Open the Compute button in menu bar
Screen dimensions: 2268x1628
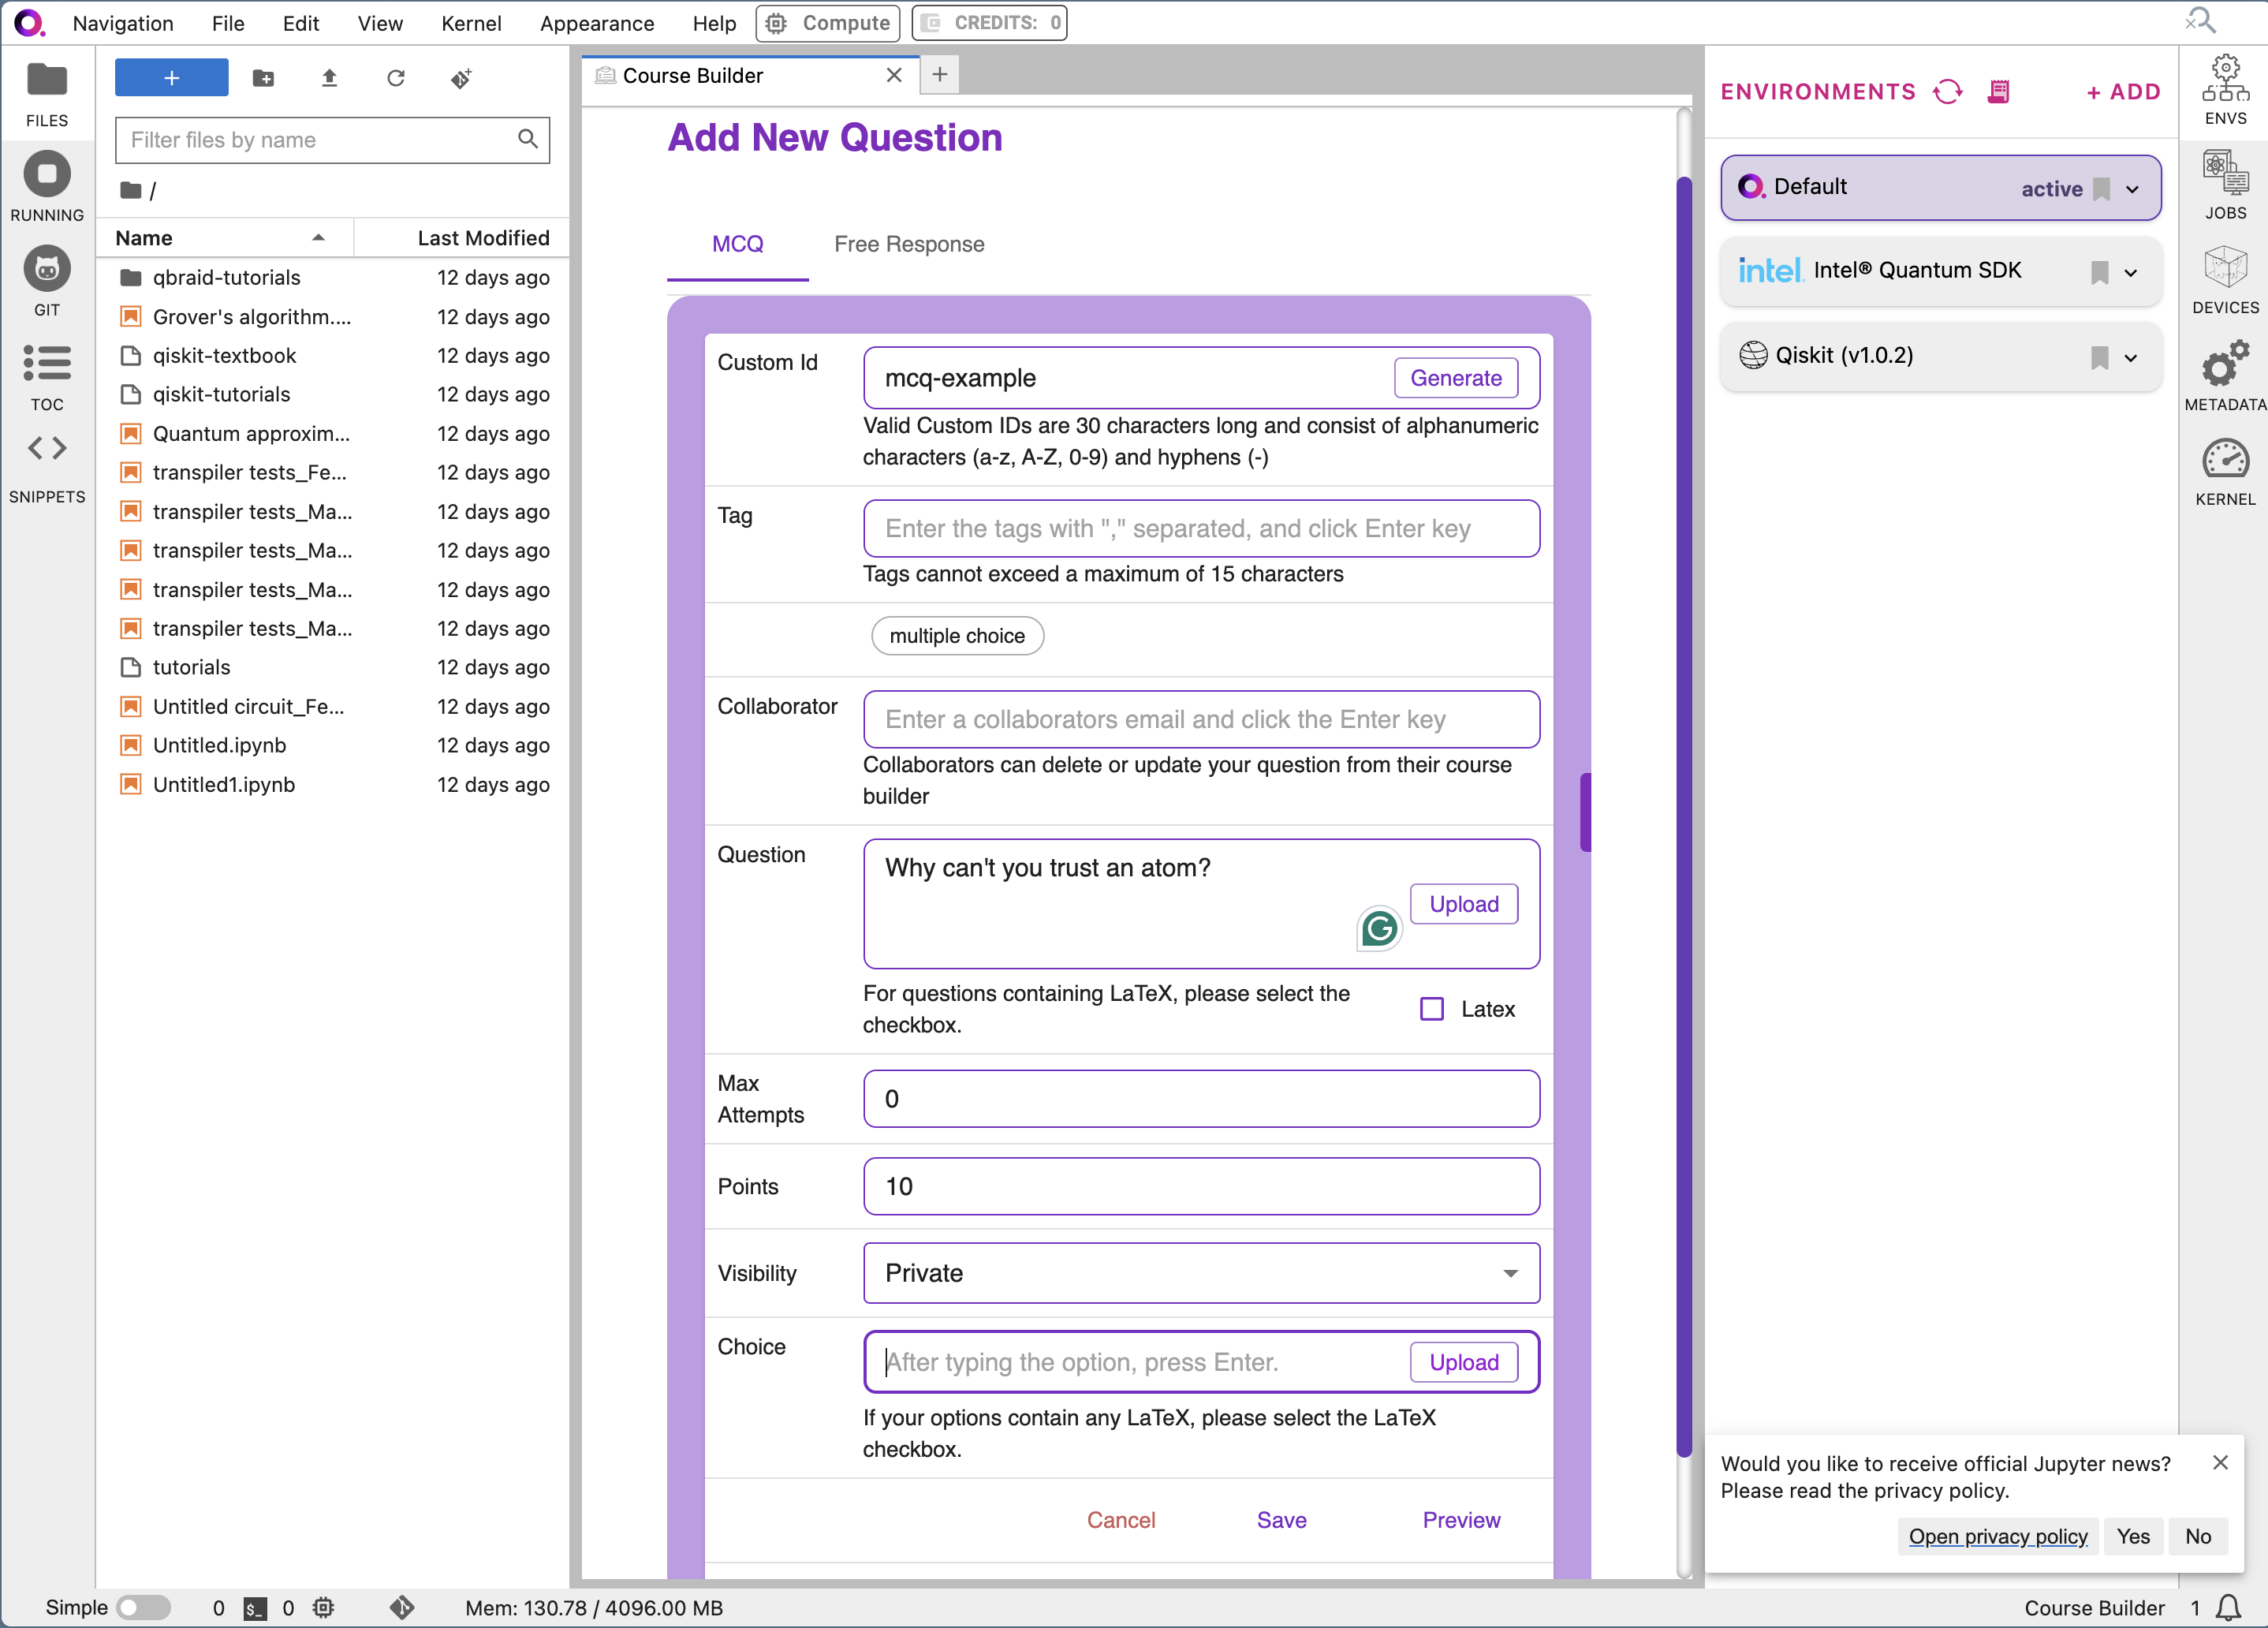828,23
